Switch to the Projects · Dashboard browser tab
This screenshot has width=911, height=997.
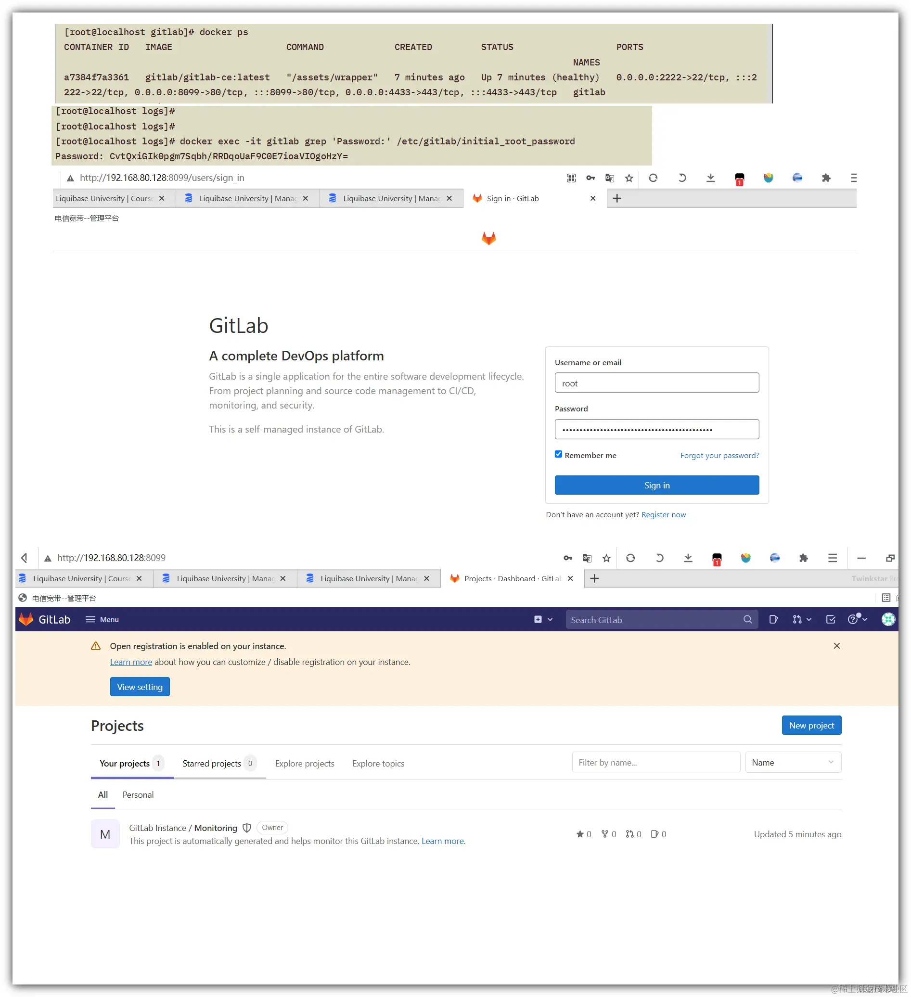pos(513,578)
